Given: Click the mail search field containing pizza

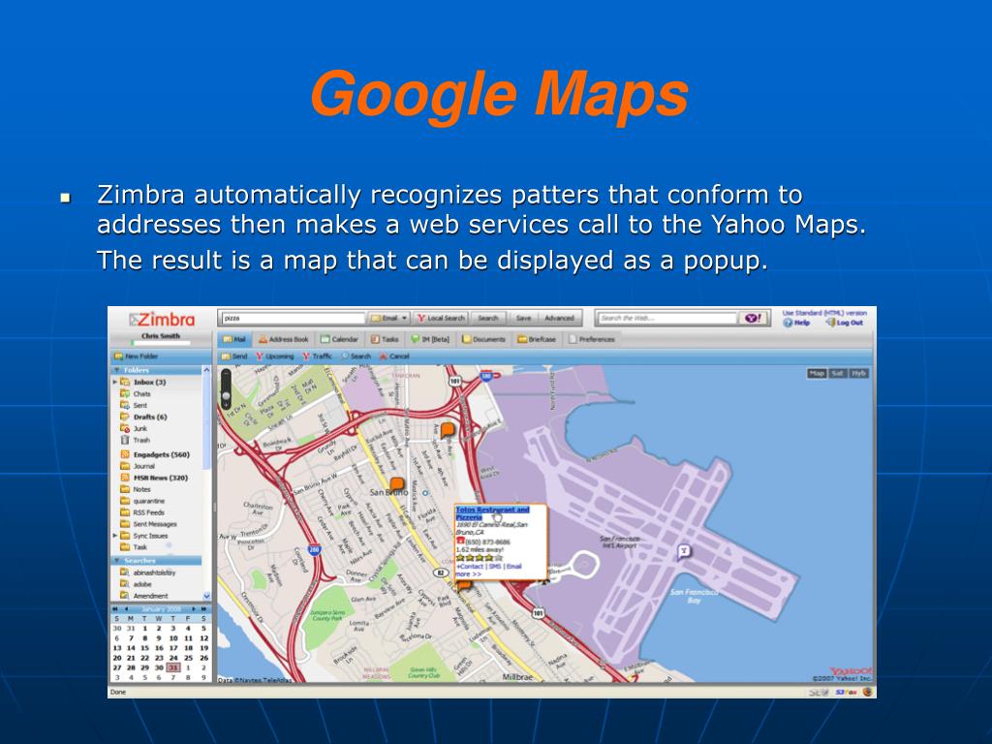Looking at the screenshot, I should pyautogui.click(x=294, y=318).
